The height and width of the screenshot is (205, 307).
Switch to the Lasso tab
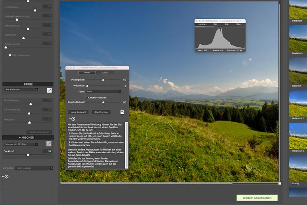(105, 73)
